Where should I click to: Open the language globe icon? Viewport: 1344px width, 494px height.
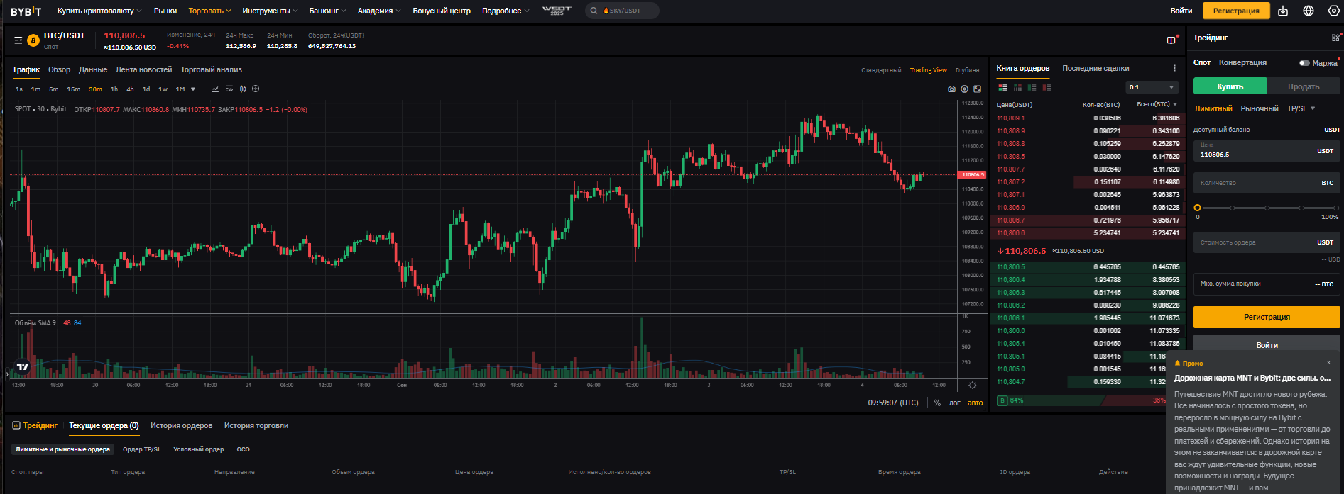click(1309, 11)
